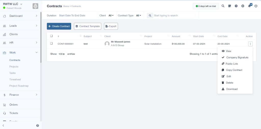Image resolution: width=261 pixels, height=129 pixels.
Task: Open the Contract Type filter dropdown
Action: (x=138, y=16)
